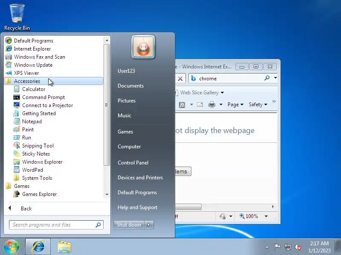
Task: Open Music from Start menu
Action: pos(124,115)
